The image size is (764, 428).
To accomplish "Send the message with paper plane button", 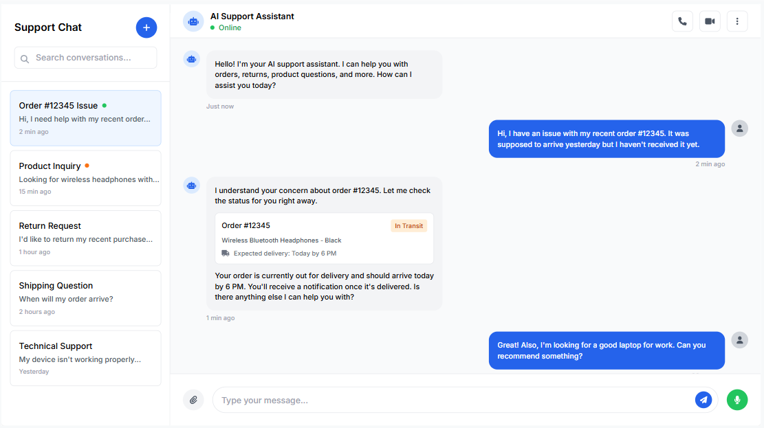I will click(x=703, y=400).
